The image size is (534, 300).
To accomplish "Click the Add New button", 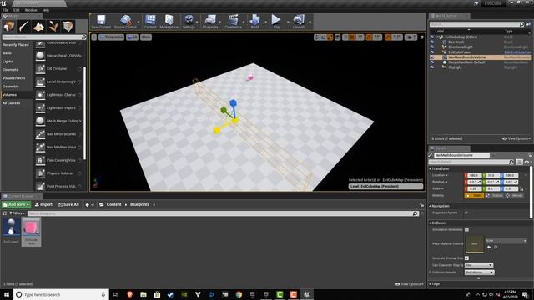I will pyautogui.click(x=16, y=204).
